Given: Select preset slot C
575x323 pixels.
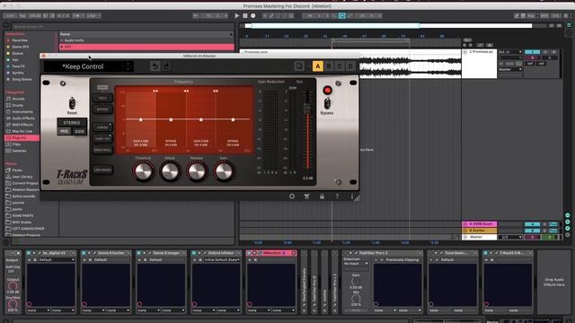Looking at the screenshot, I should pos(340,66).
